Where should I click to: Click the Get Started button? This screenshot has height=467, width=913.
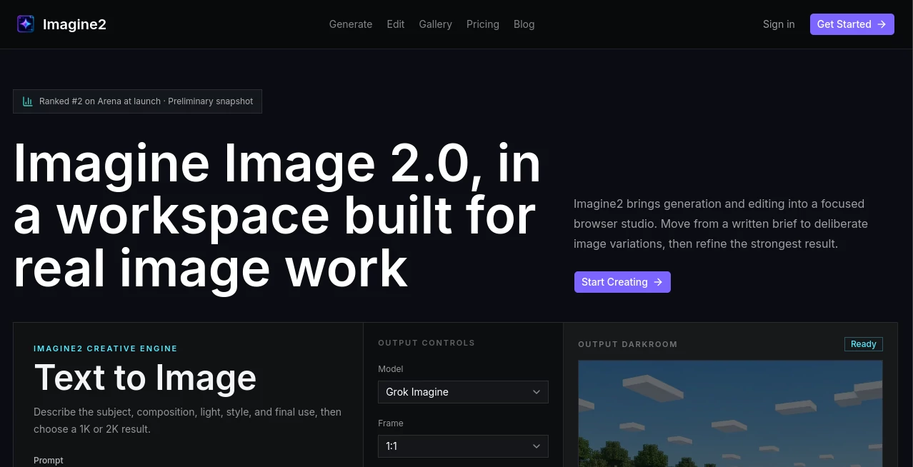pos(852,24)
